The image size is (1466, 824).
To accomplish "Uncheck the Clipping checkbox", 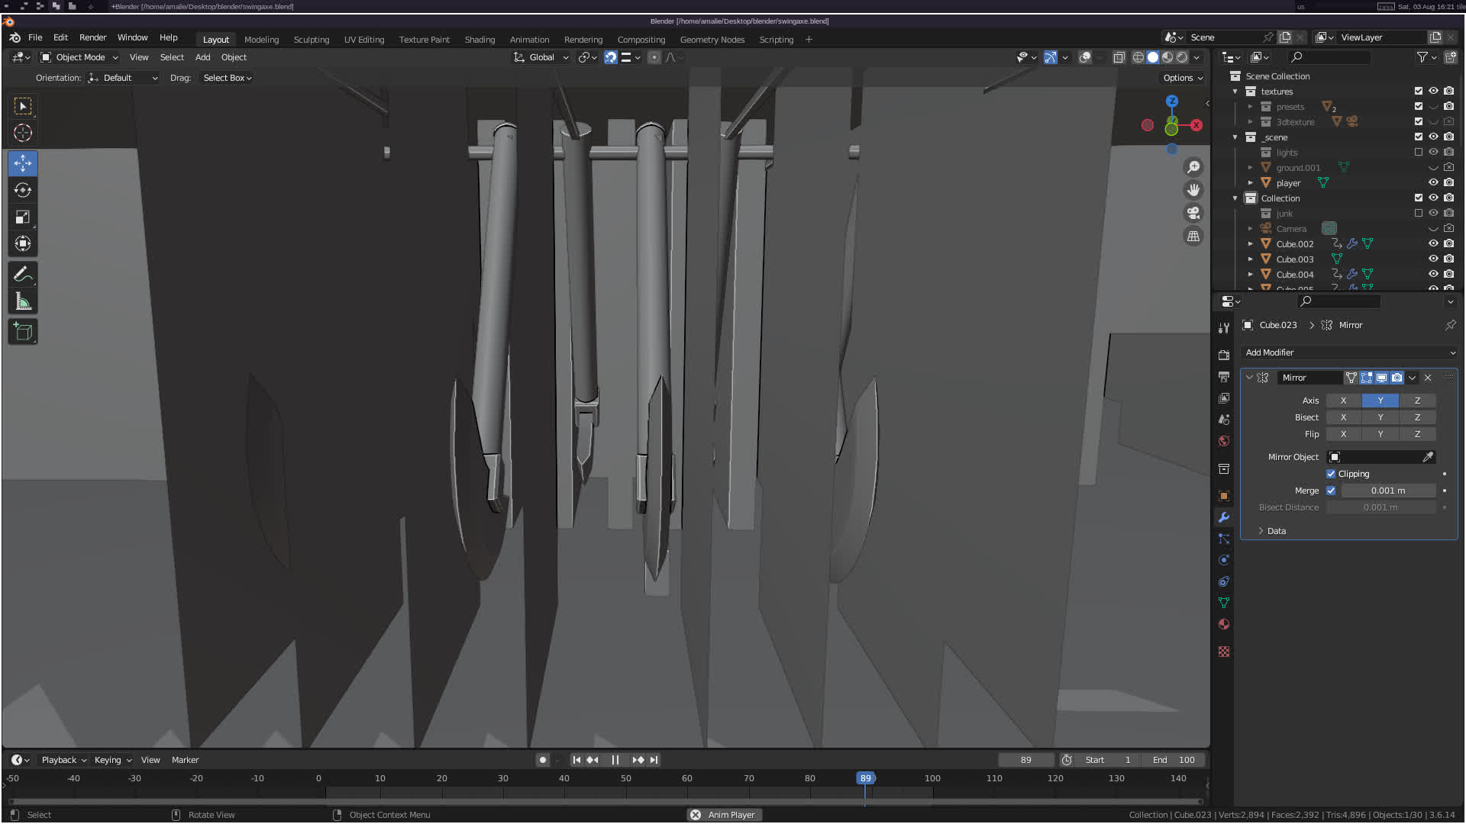I will click(1331, 474).
